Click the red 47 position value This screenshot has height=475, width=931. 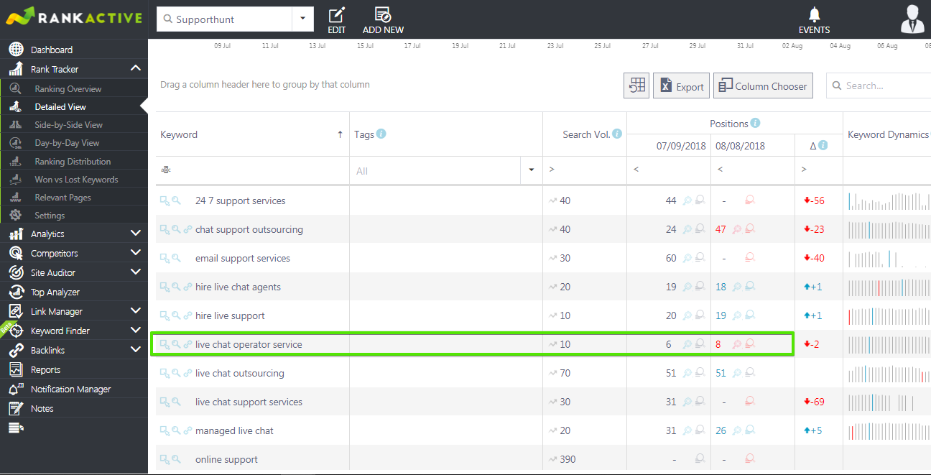pos(721,229)
